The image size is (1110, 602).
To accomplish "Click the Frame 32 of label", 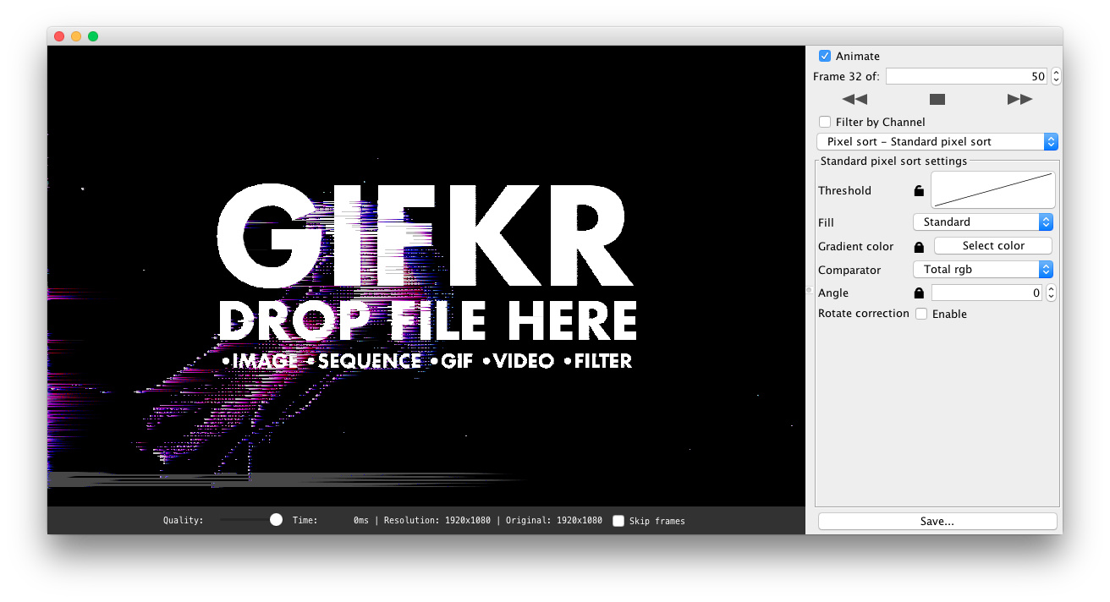I will point(846,77).
